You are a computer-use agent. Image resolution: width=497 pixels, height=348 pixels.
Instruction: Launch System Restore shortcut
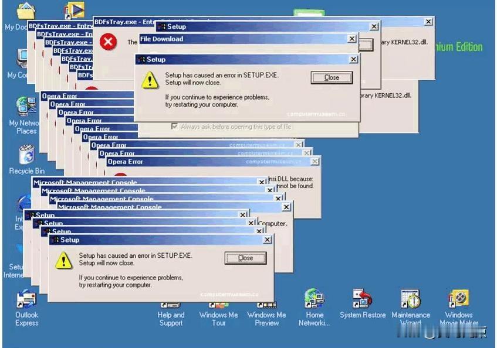coord(363,298)
